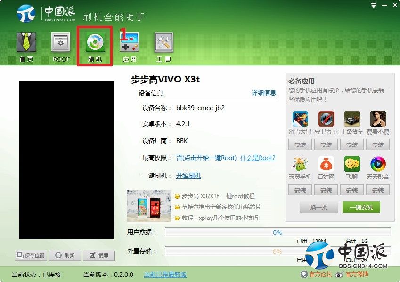Install 飞聊 with its 安装 button
The width and height of the screenshot is (400, 282).
352,190
